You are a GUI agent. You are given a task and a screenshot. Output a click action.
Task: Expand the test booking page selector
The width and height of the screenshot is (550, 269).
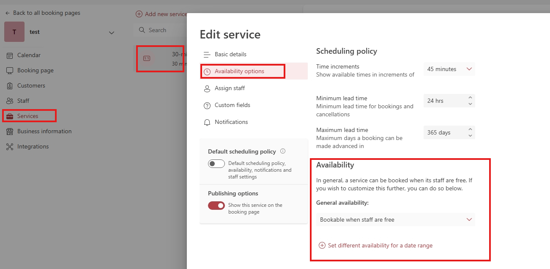[111, 32]
